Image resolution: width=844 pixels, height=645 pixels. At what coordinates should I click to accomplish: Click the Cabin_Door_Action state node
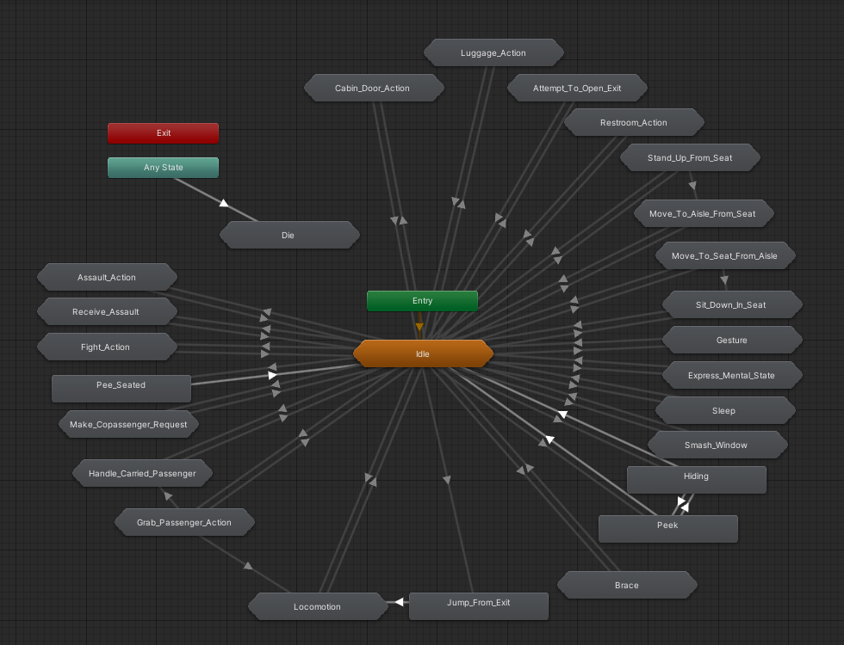pos(372,88)
